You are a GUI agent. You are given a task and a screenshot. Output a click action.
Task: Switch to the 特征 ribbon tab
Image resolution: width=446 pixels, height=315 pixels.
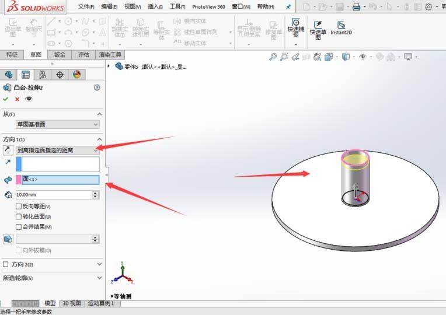12,55
